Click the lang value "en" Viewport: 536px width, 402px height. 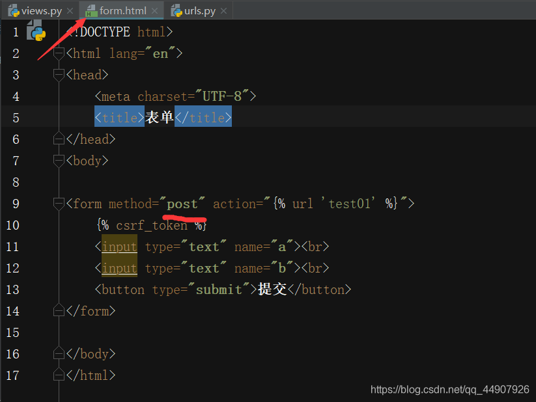point(160,54)
